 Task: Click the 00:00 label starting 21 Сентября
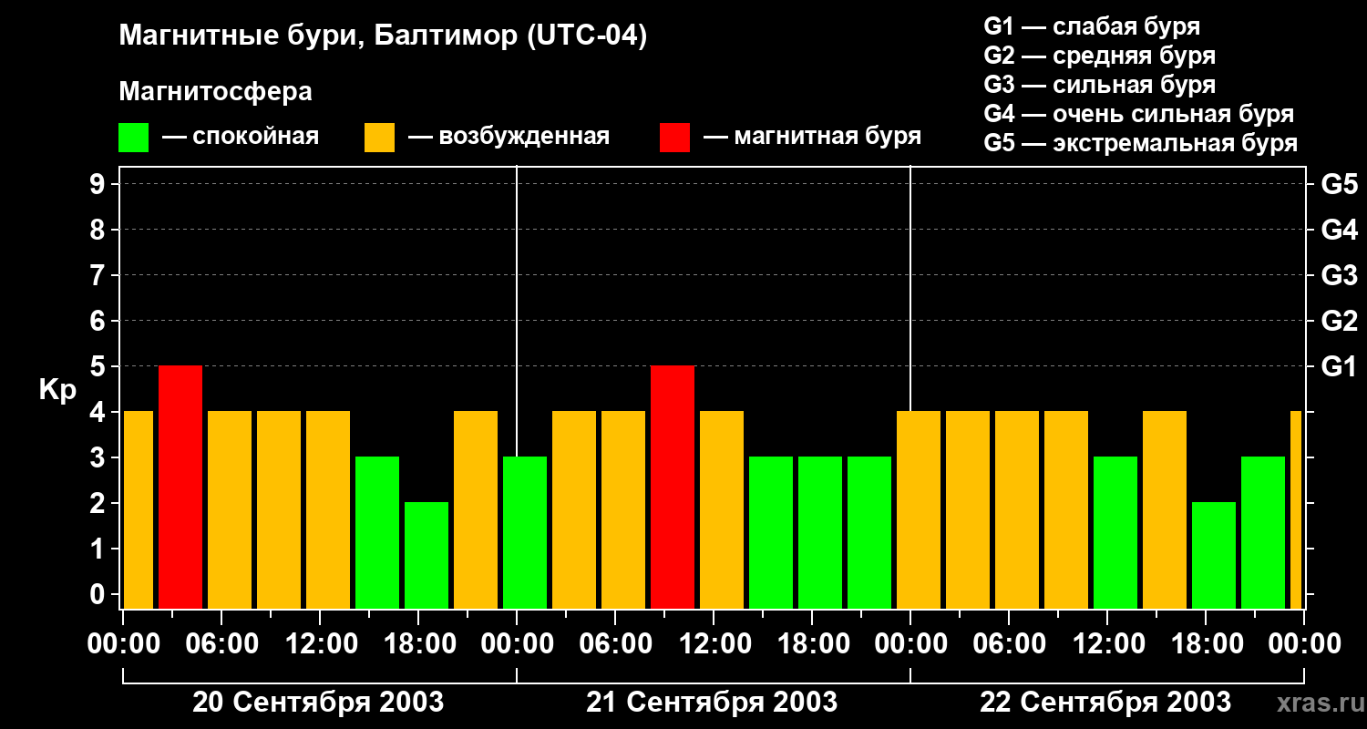517,643
